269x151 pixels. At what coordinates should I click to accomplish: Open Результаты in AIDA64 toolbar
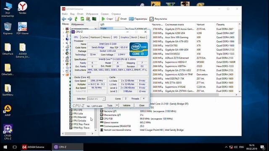click(158, 19)
